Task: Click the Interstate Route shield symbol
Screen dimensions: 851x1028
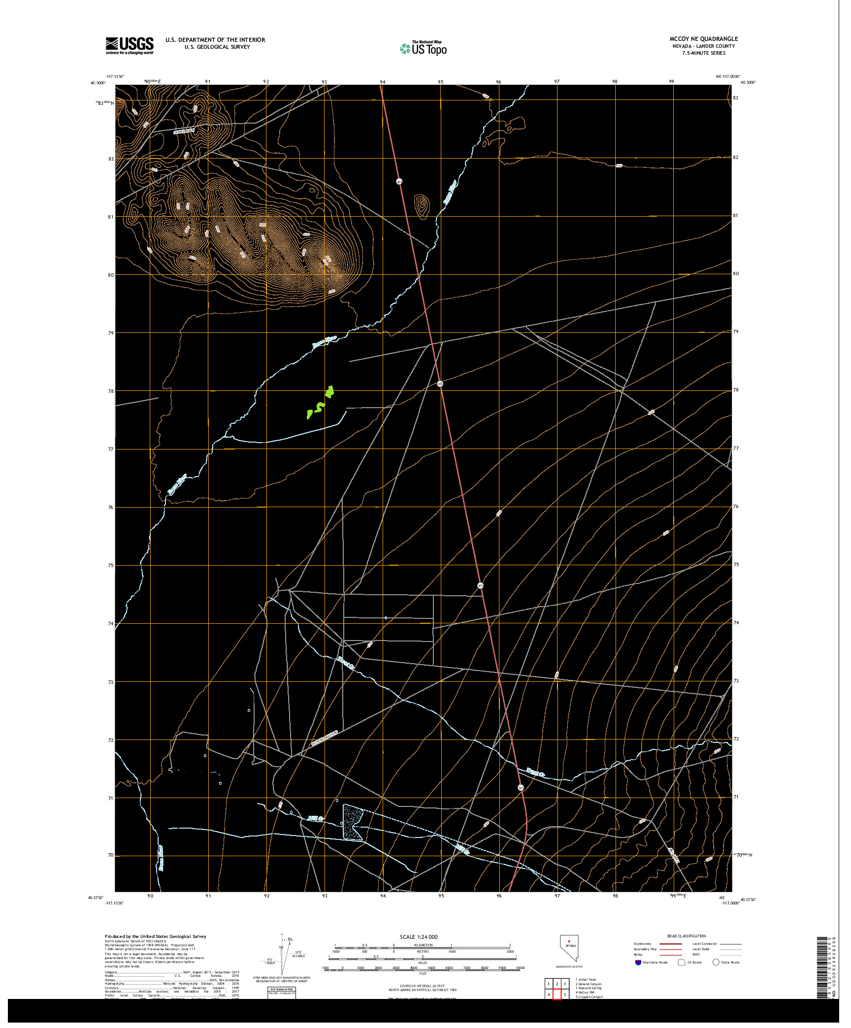Action: click(x=638, y=963)
